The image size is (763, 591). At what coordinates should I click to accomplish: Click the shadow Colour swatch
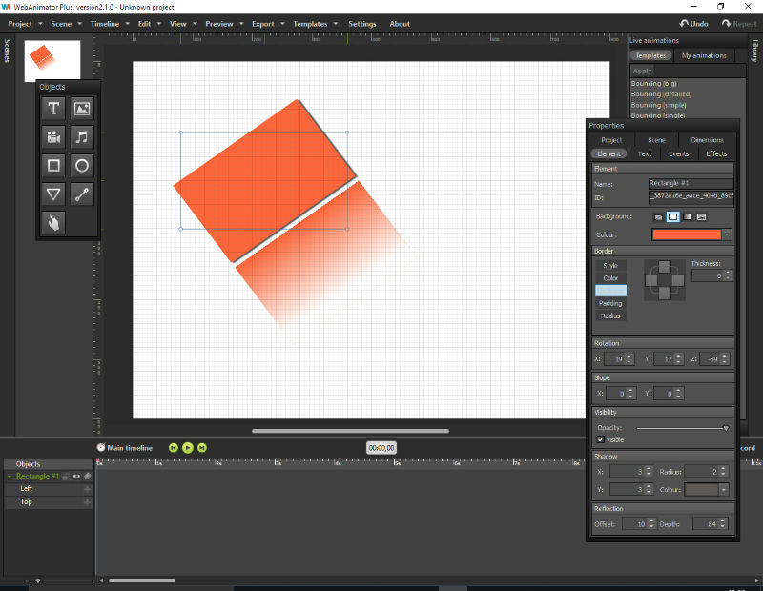[x=701, y=489]
